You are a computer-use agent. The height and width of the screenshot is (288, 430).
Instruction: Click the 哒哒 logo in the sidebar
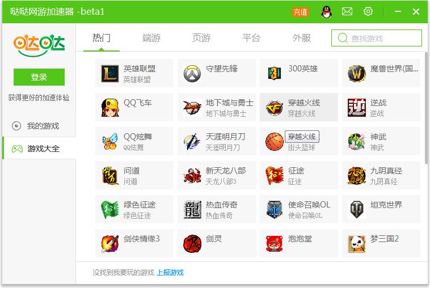39,45
